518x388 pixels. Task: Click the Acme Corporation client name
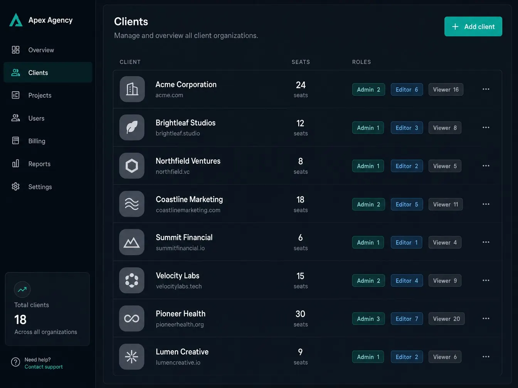click(x=186, y=84)
